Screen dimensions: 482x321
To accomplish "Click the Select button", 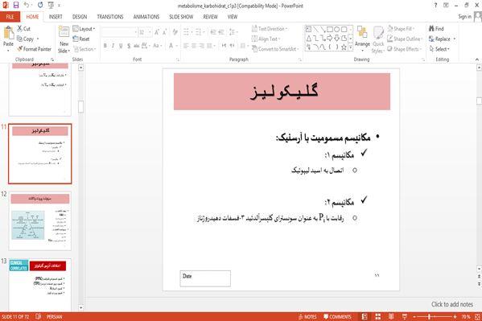I will click(x=439, y=49).
